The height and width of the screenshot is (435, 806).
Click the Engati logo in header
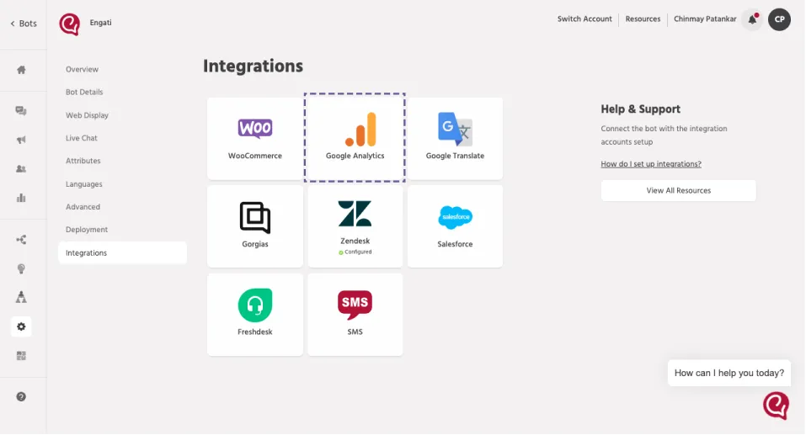click(69, 24)
